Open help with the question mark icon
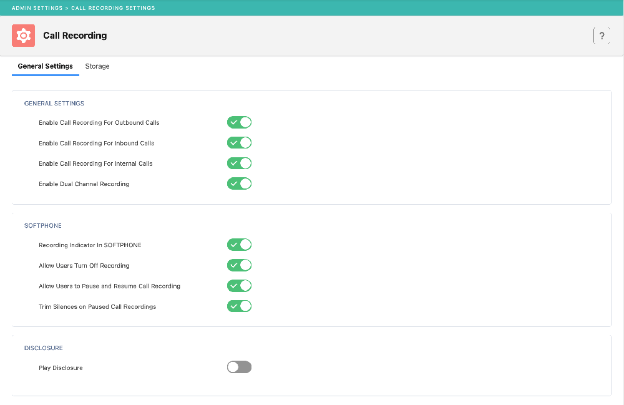This screenshot has width=624, height=405. pos(602,36)
